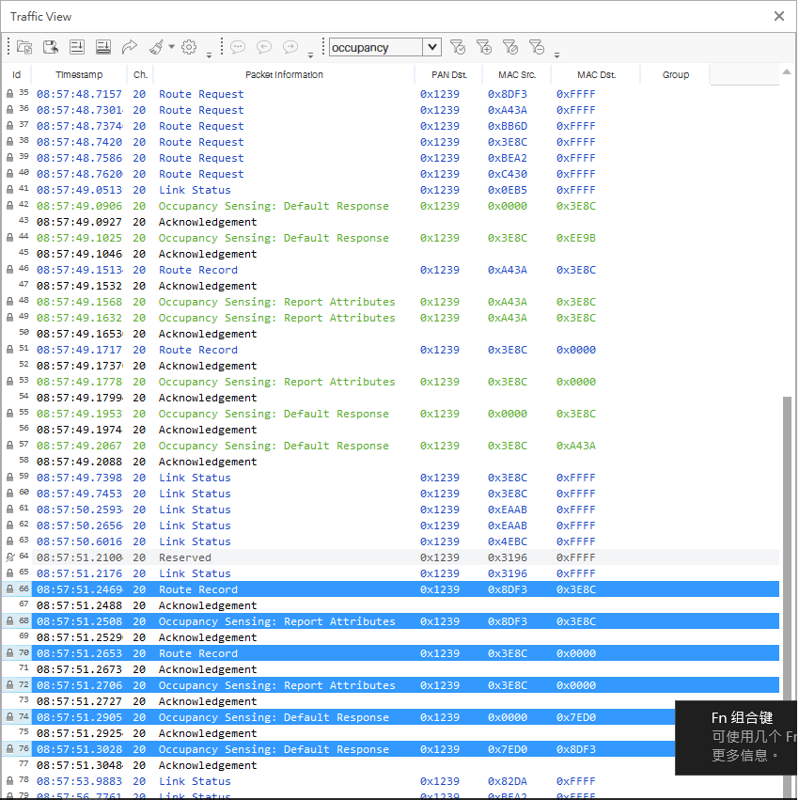Open overflow menu after comment icons
The width and height of the screenshot is (799, 800).
pyautogui.click(x=310, y=55)
